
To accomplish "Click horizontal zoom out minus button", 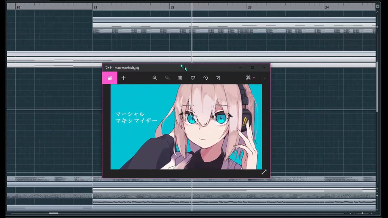I will pos(354,213).
